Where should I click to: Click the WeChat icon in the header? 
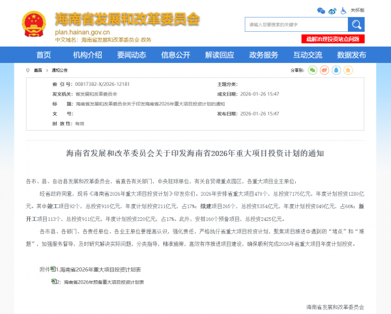pyautogui.click(x=321, y=10)
